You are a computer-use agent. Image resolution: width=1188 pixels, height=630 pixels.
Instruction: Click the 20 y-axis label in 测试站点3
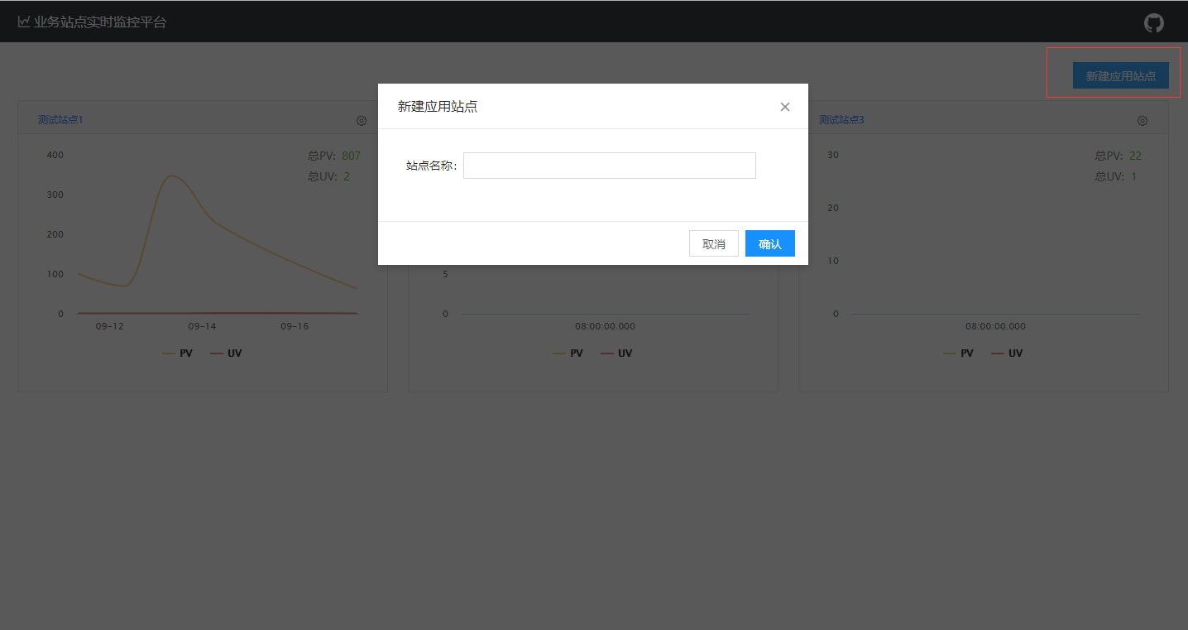833,208
